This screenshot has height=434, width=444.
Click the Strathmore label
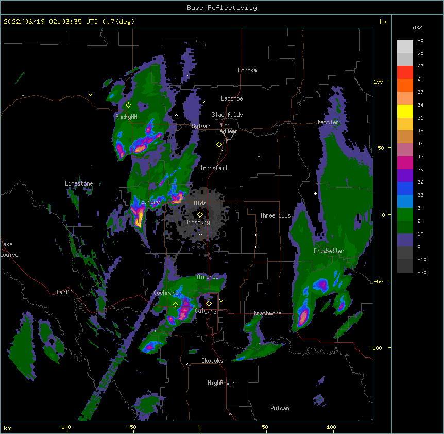(266, 313)
